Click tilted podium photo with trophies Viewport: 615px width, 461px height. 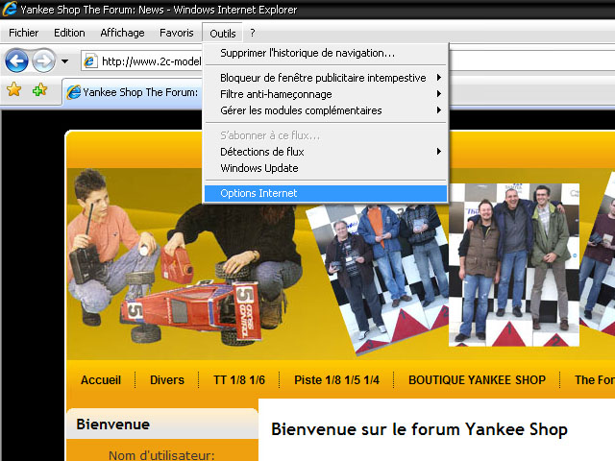point(379,279)
